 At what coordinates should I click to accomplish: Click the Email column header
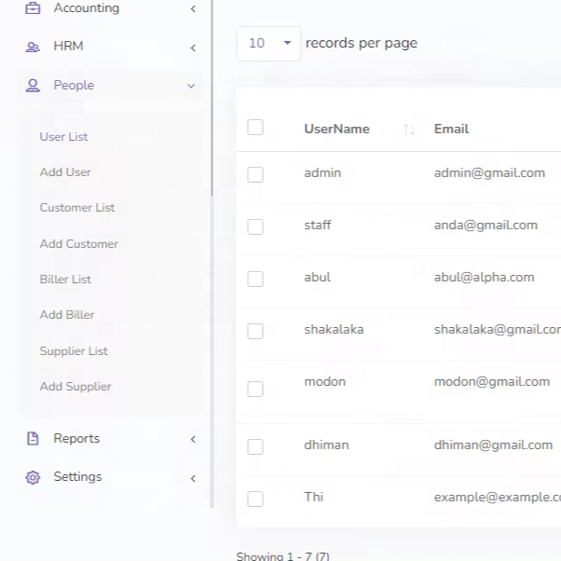(x=451, y=129)
